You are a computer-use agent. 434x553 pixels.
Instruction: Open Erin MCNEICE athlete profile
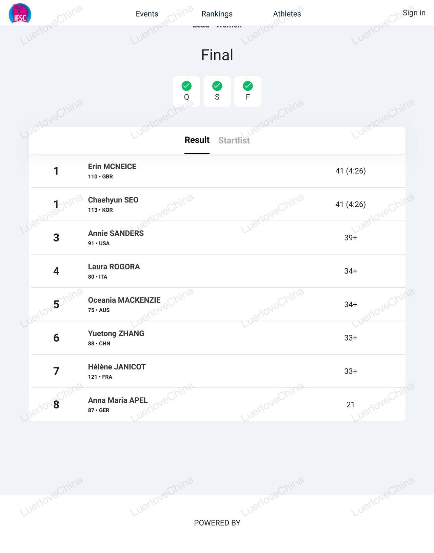112,167
